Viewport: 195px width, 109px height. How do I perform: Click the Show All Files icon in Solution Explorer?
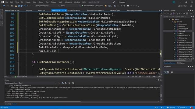(187, 13)
